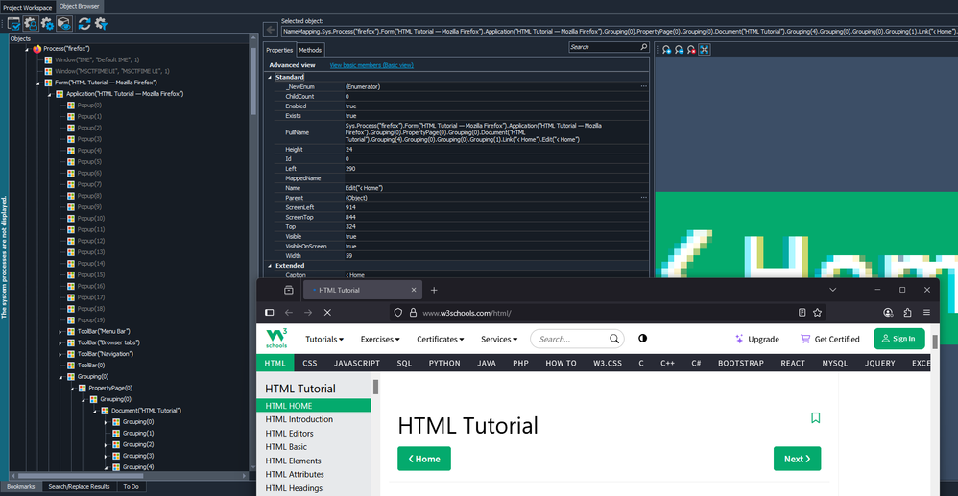
Task: Refresh the object tree with the arrows icon
Action: (84, 24)
